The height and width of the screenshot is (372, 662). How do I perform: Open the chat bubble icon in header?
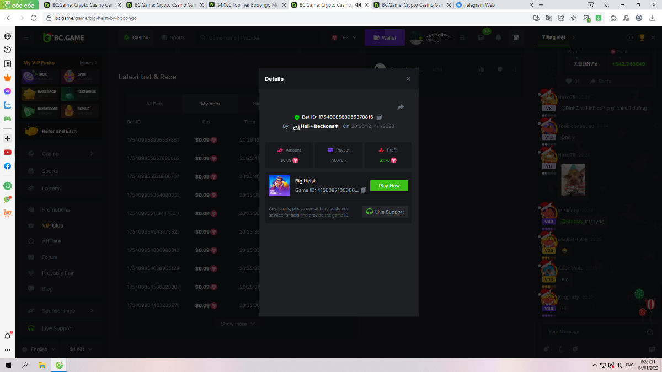point(516,38)
